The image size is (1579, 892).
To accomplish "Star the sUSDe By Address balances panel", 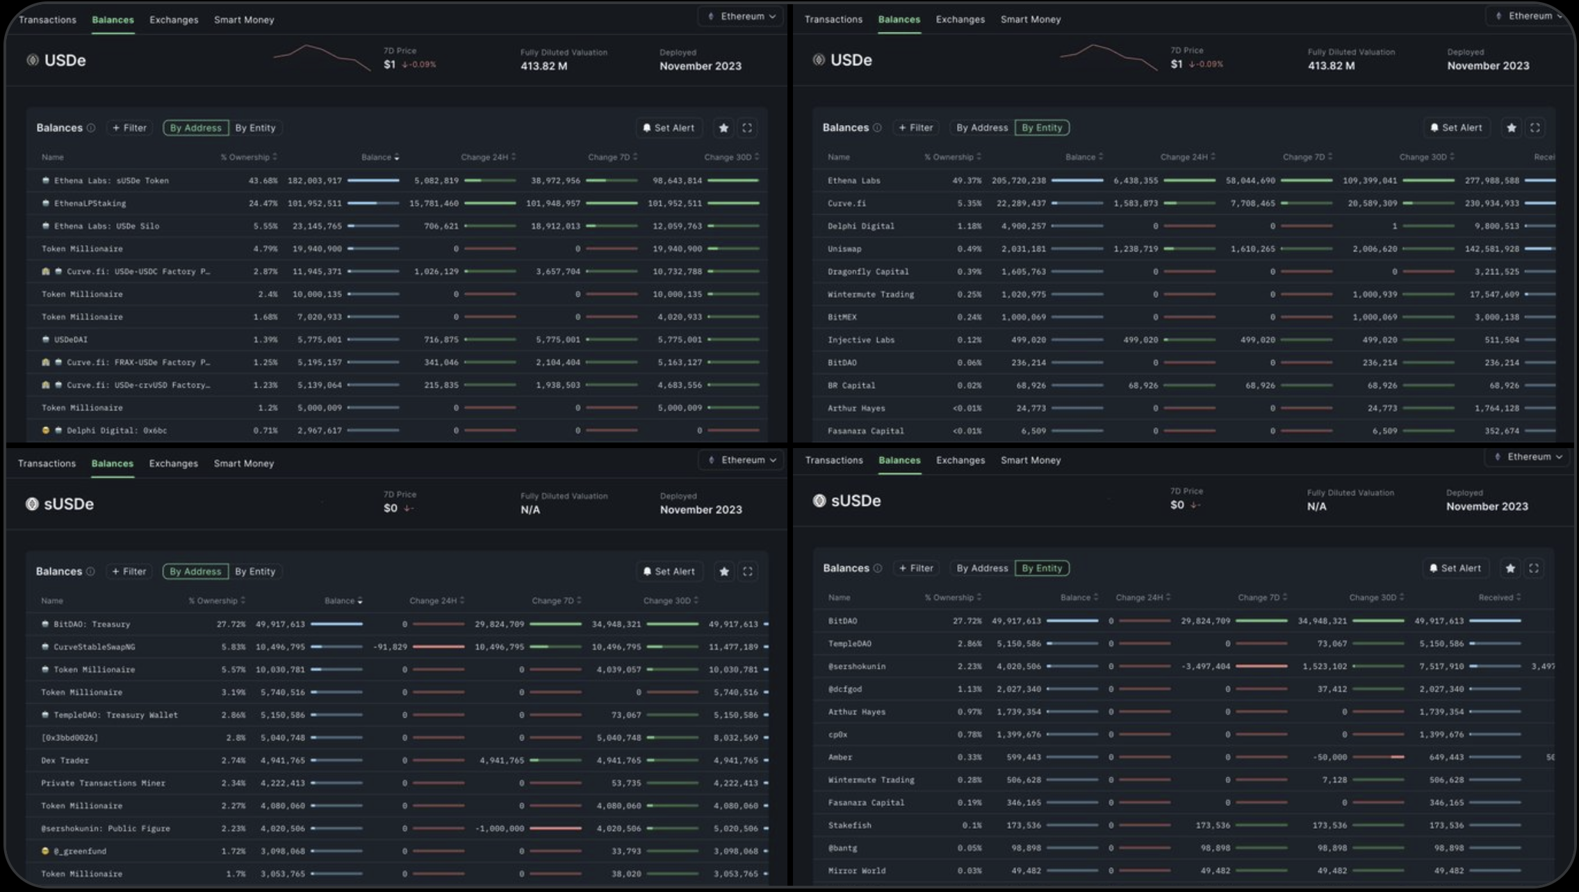I will [724, 571].
